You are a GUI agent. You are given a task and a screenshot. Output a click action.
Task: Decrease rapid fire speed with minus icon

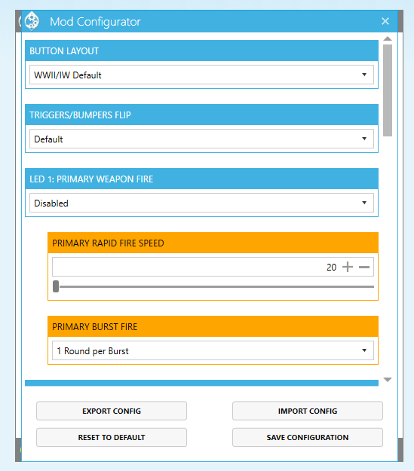[364, 267]
